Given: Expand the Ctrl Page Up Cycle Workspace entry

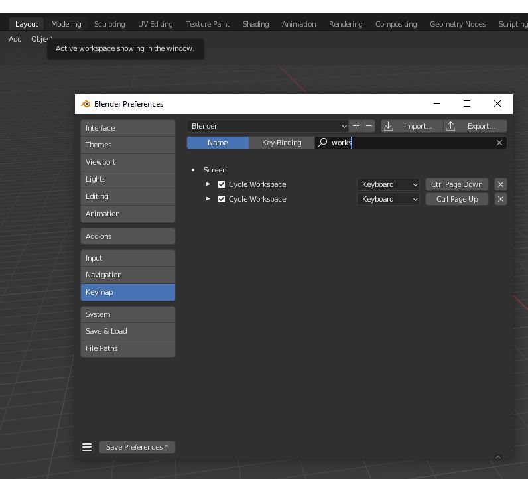Looking at the screenshot, I should click(x=208, y=199).
